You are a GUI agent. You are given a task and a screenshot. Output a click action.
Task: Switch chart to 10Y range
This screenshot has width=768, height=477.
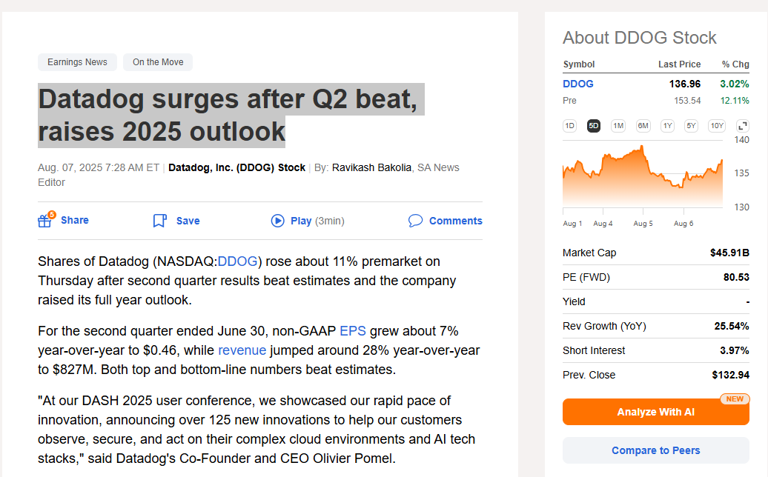coord(717,126)
